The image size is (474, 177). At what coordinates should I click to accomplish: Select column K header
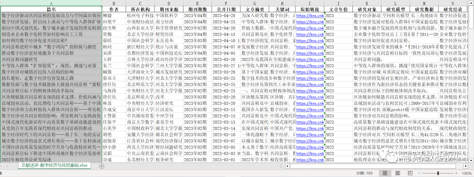point(366,3)
